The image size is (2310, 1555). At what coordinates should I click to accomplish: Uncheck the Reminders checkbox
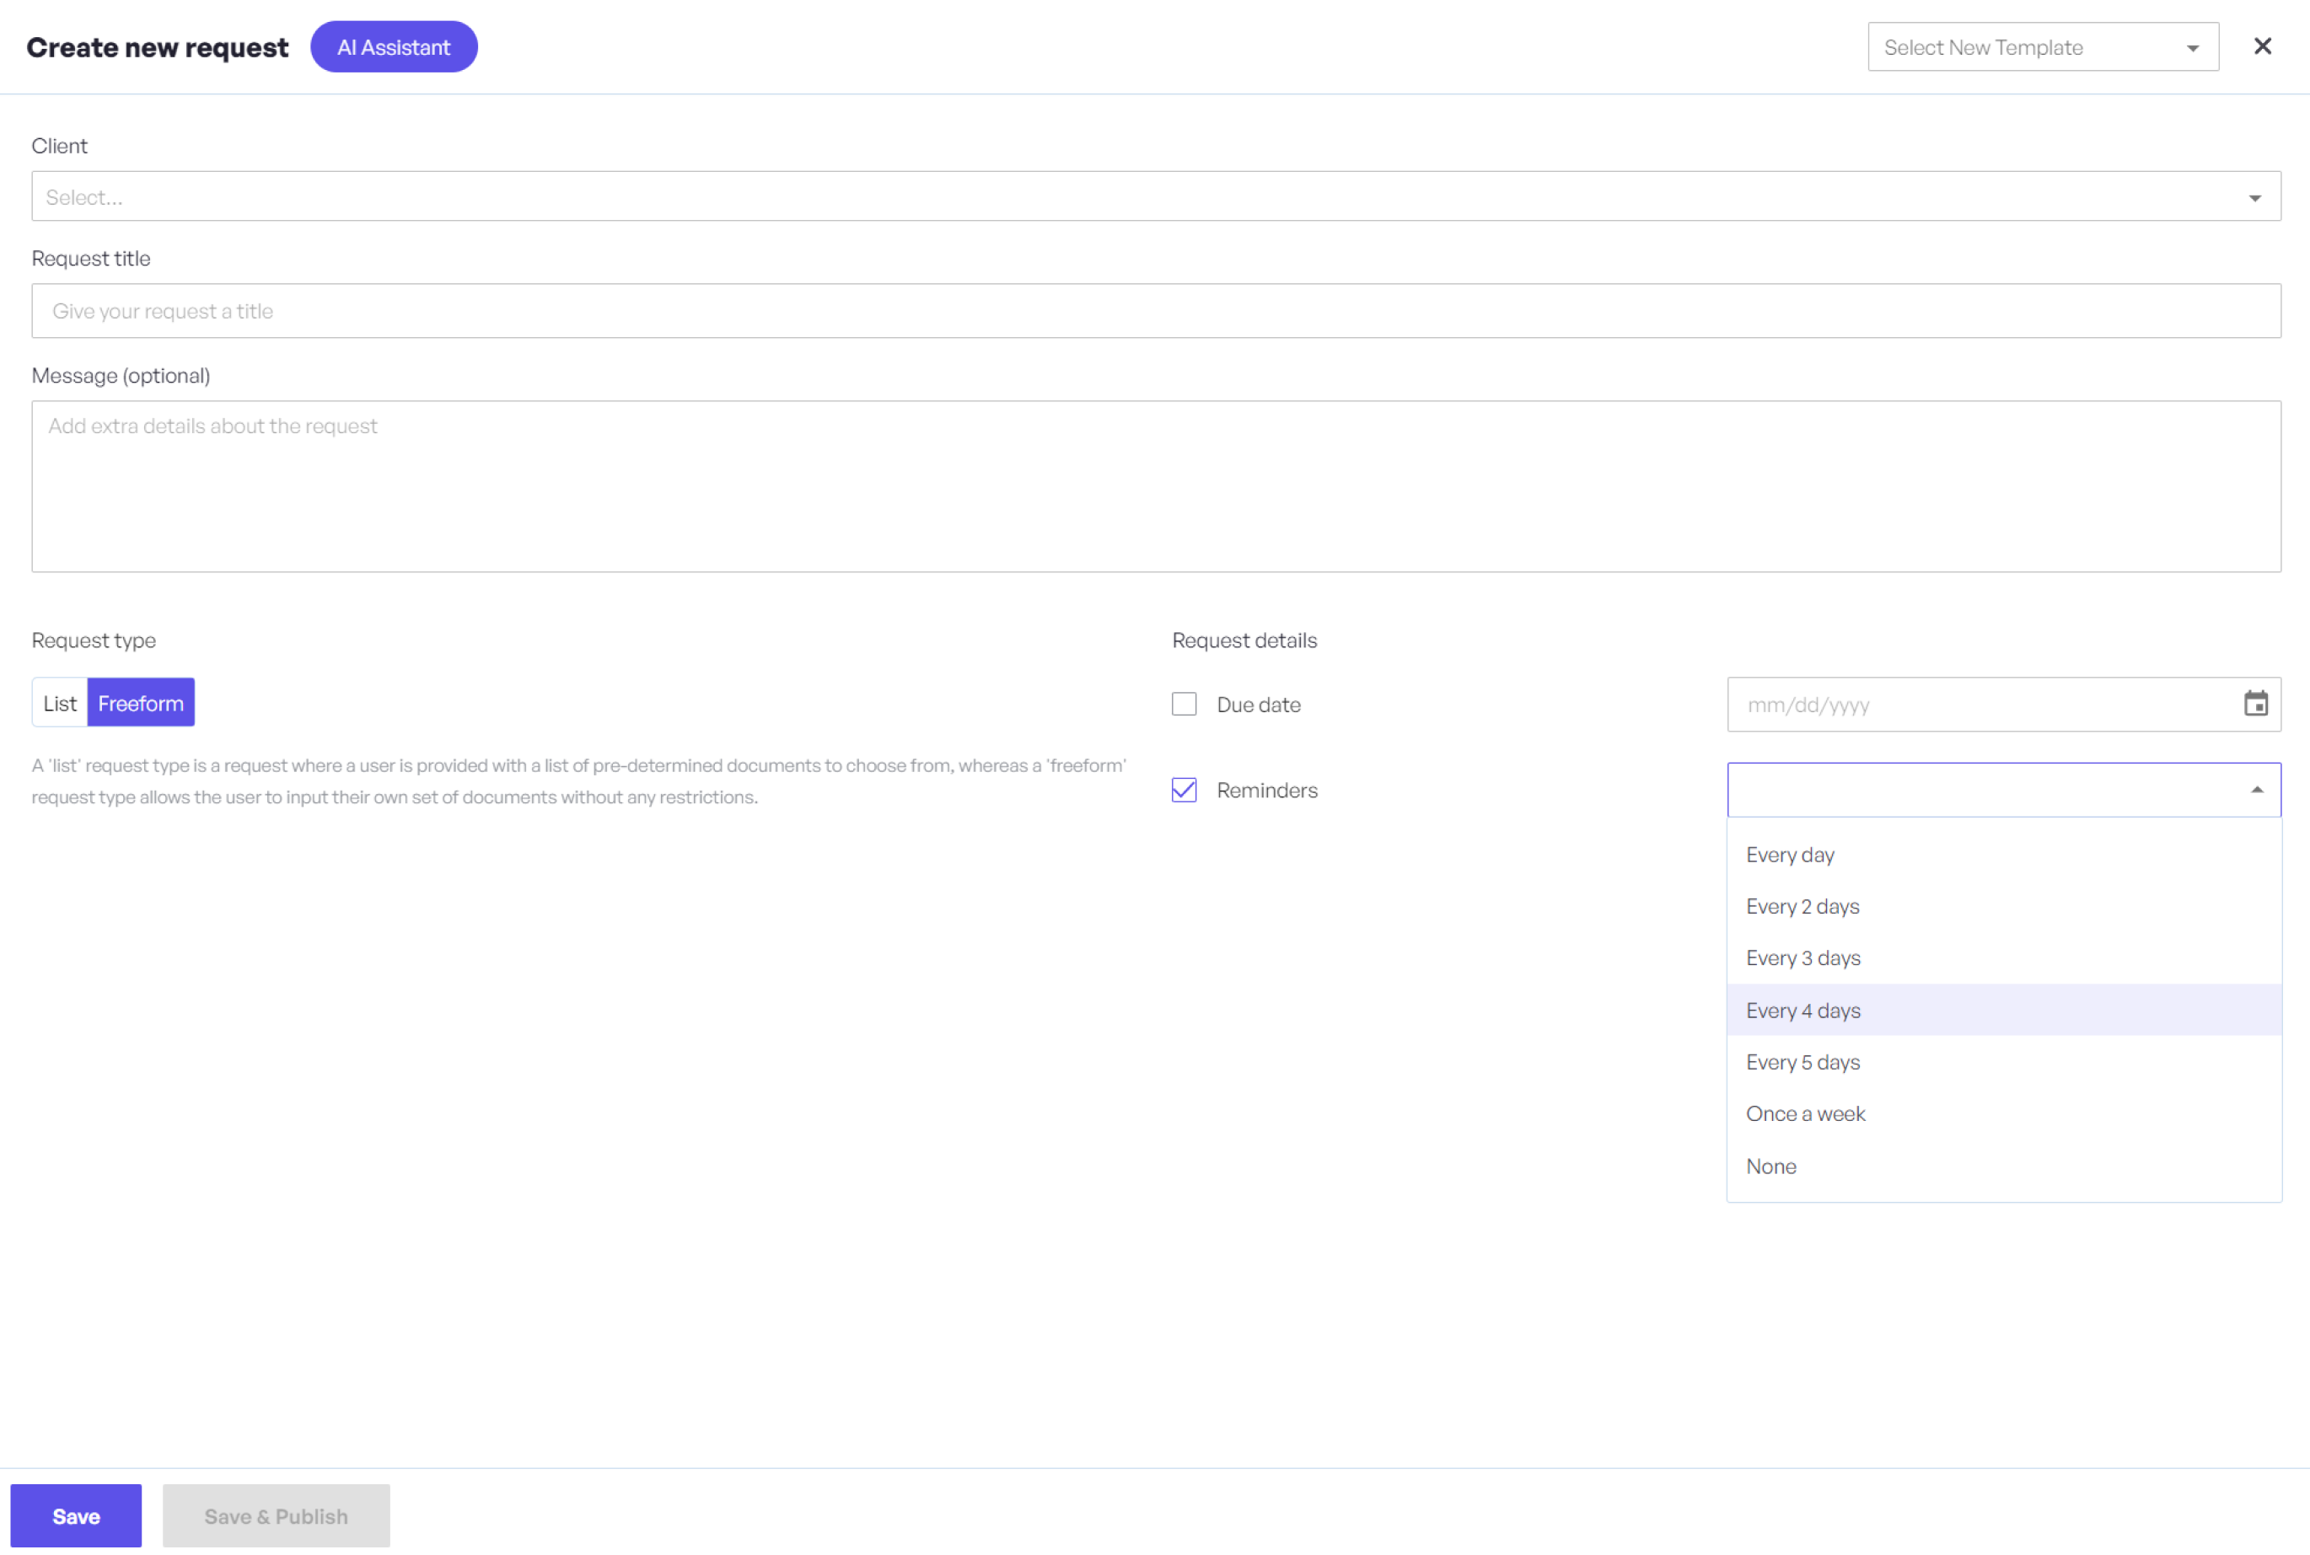click(1185, 791)
